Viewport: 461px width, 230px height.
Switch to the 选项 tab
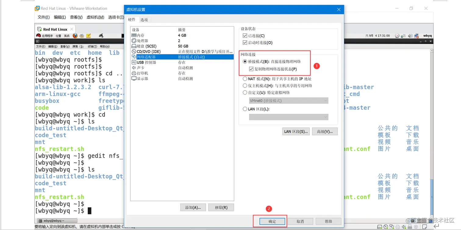144,20
